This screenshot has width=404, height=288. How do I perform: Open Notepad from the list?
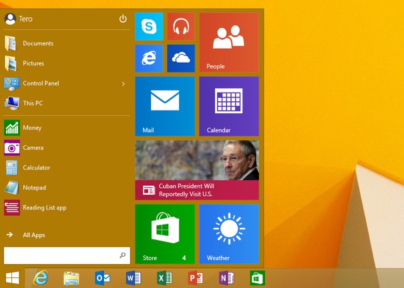[67, 188]
